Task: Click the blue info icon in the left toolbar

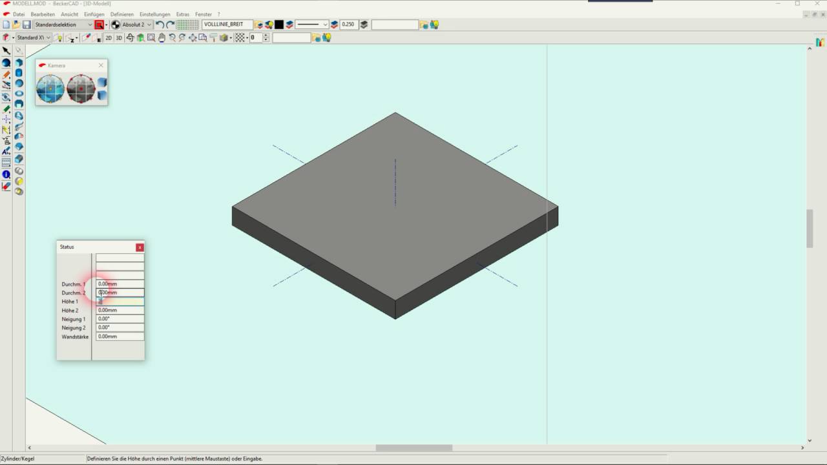Action: coord(6,174)
